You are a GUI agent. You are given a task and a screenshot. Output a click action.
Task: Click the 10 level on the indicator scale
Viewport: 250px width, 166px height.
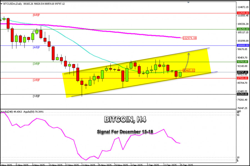238,157
